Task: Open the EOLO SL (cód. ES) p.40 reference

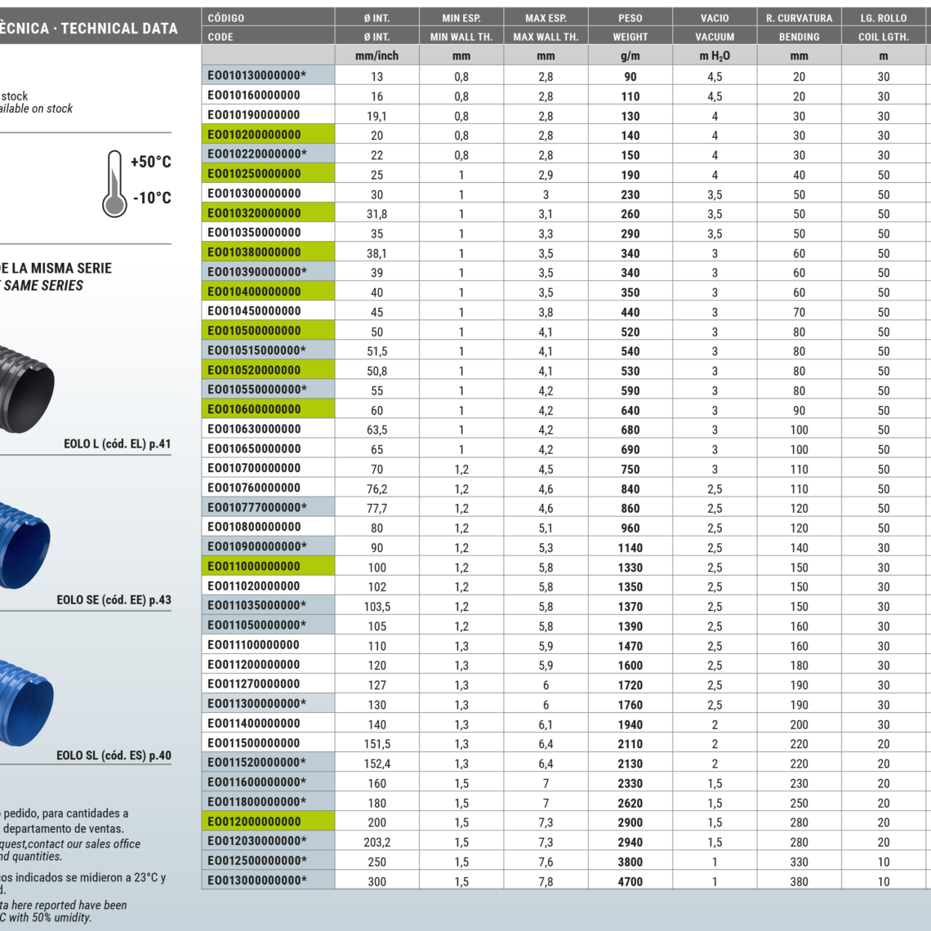Action: [114, 755]
